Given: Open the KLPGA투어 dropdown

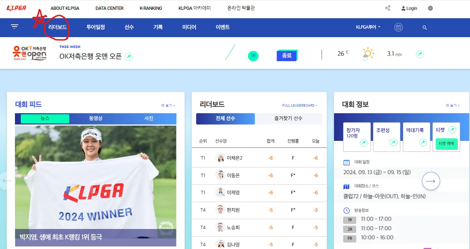Looking at the screenshot, I should click(368, 27).
